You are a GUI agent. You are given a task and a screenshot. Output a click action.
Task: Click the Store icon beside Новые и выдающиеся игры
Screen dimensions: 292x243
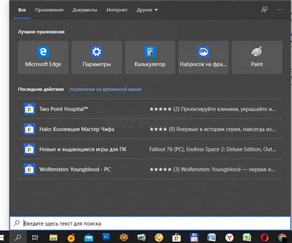(30, 149)
